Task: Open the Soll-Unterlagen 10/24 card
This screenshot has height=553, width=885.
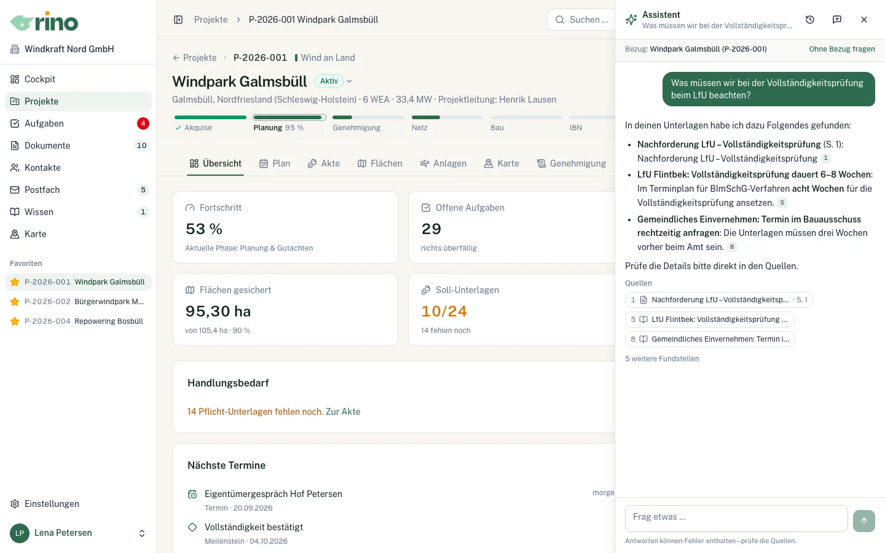Action: coord(512,310)
